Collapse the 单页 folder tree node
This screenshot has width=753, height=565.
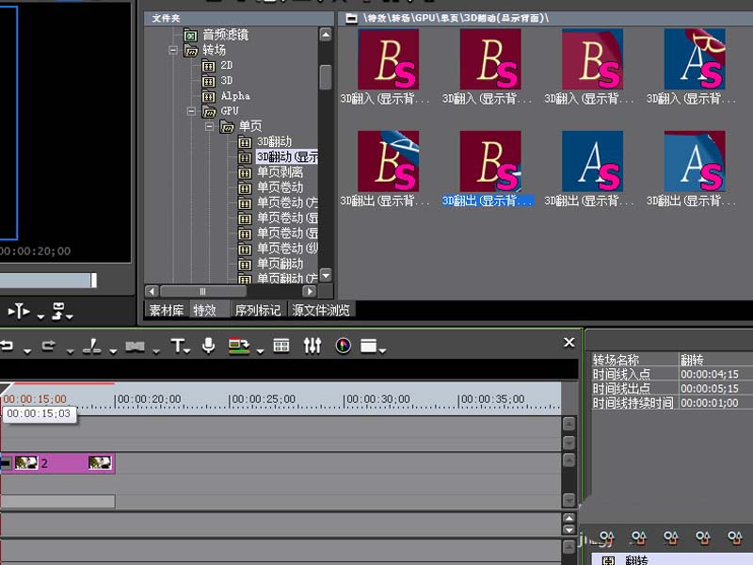coord(210,126)
